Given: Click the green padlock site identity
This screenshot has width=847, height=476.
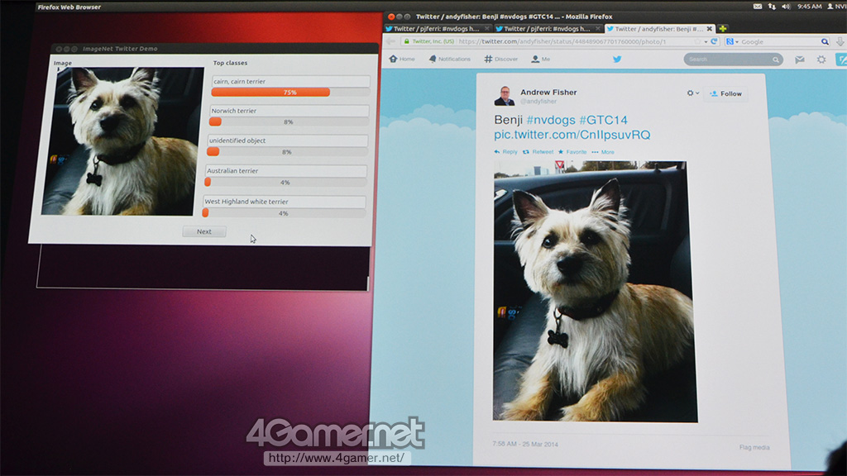Looking at the screenshot, I should (406, 41).
